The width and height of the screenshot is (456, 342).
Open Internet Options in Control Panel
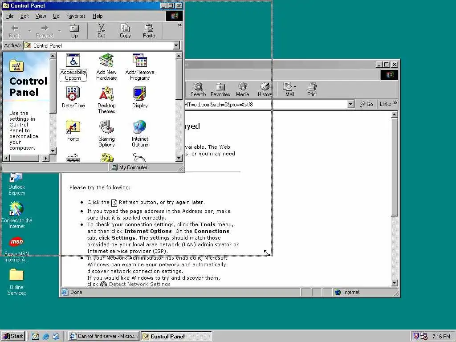tap(140, 134)
